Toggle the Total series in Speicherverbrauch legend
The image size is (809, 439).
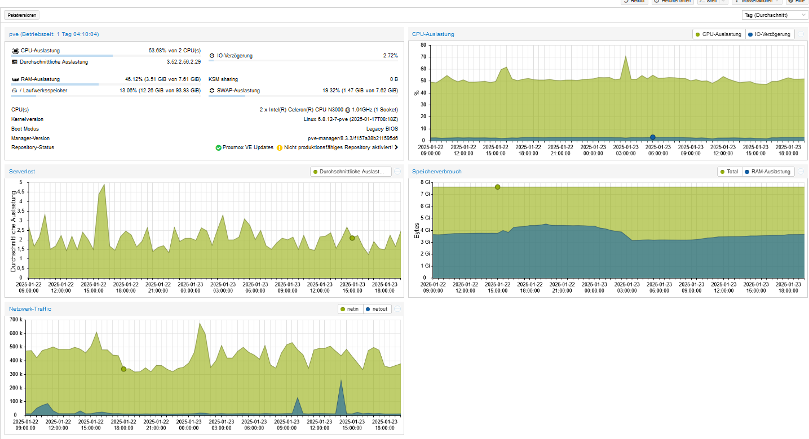point(730,172)
